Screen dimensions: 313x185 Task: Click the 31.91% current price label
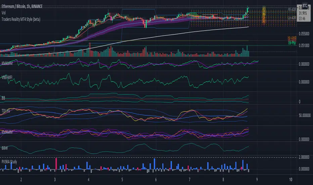pos(303,13)
